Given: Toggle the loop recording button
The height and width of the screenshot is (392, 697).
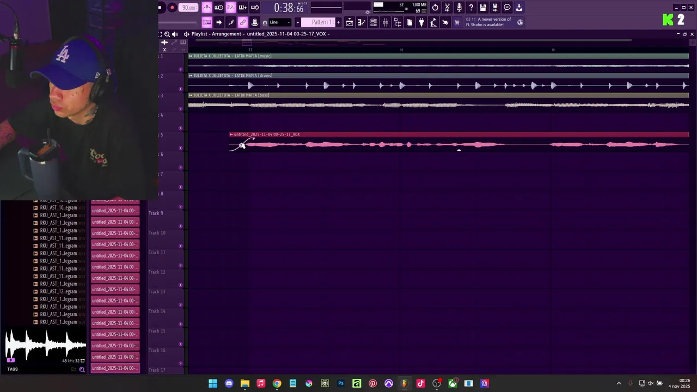Looking at the screenshot, I should pos(255,7).
